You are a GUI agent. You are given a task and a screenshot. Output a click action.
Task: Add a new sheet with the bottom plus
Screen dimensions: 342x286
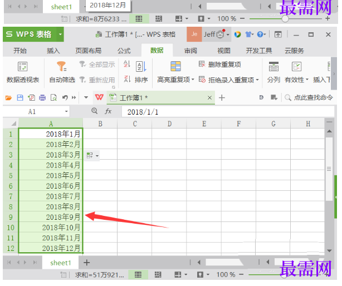tap(86, 263)
